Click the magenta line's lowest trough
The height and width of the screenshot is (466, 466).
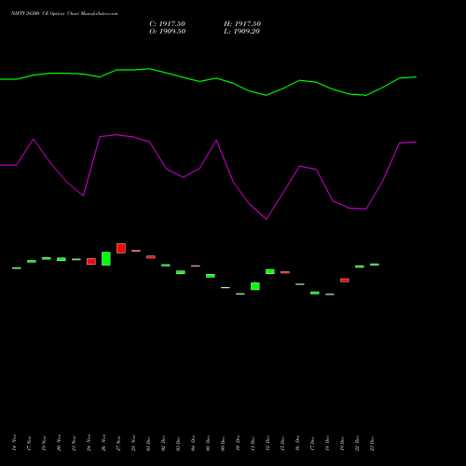pyautogui.click(x=267, y=219)
